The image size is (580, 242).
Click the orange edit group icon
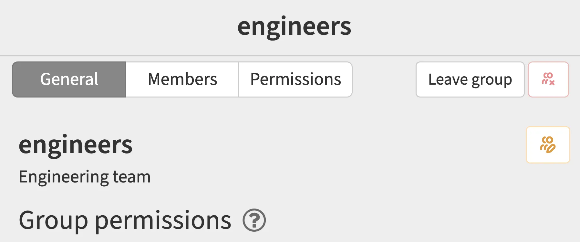(x=548, y=145)
